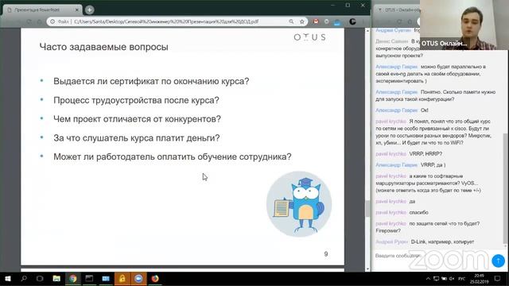The image size is (509, 286).
Task: Click the РУС language indicator
Action: pos(461,279)
